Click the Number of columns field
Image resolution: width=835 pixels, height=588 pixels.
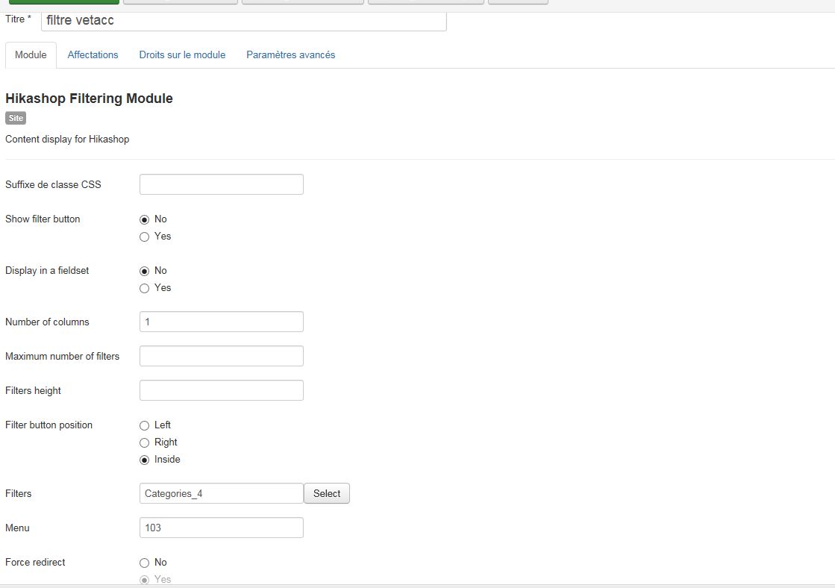tap(222, 322)
